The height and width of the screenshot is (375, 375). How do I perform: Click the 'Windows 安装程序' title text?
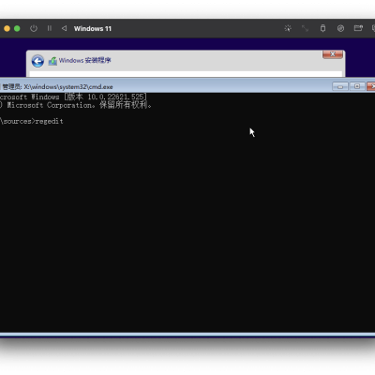pyautogui.click(x=84, y=60)
